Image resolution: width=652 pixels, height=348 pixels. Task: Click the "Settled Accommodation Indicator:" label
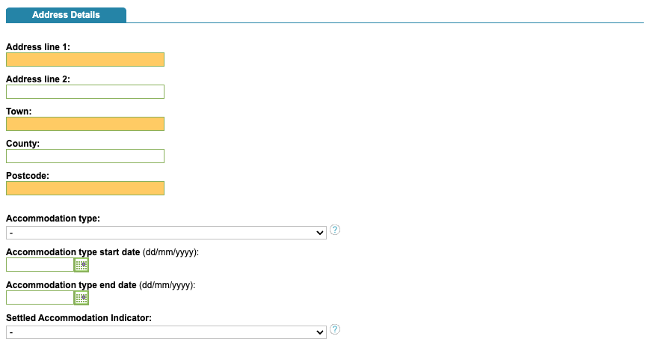79,318
